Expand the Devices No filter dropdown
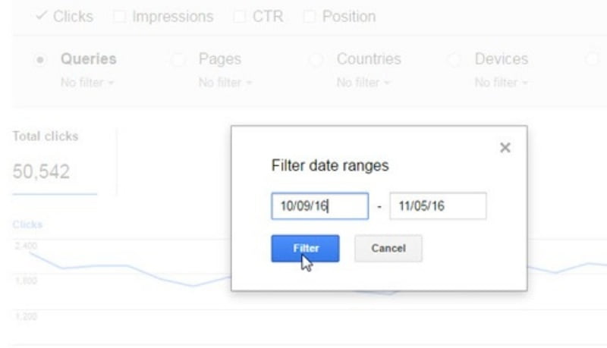This screenshot has height=348, width=607. (x=496, y=80)
